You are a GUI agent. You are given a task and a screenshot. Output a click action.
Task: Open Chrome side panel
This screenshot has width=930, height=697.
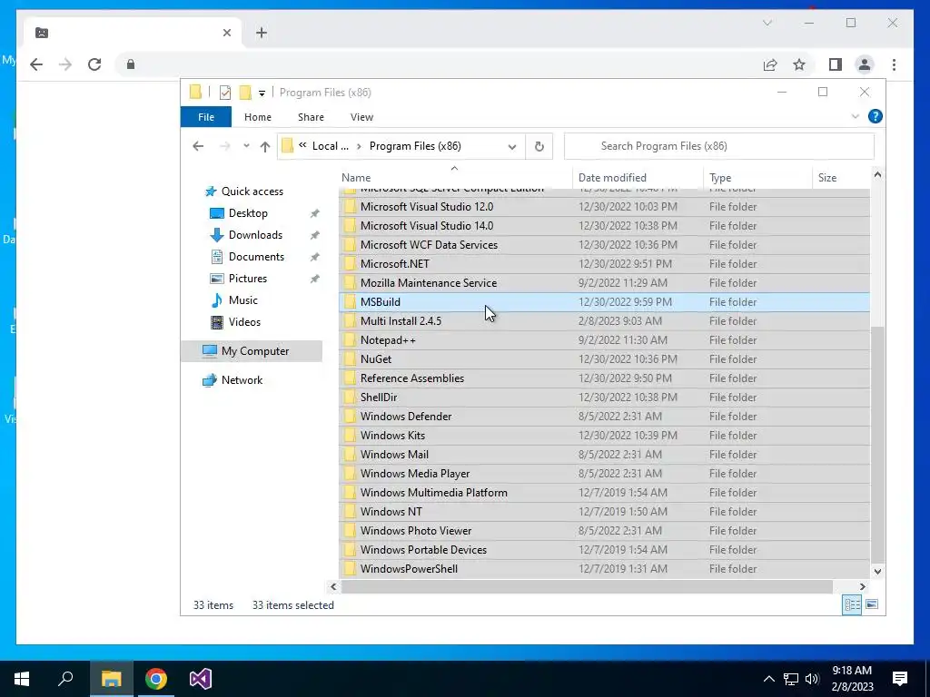pyautogui.click(x=836, y=64)
